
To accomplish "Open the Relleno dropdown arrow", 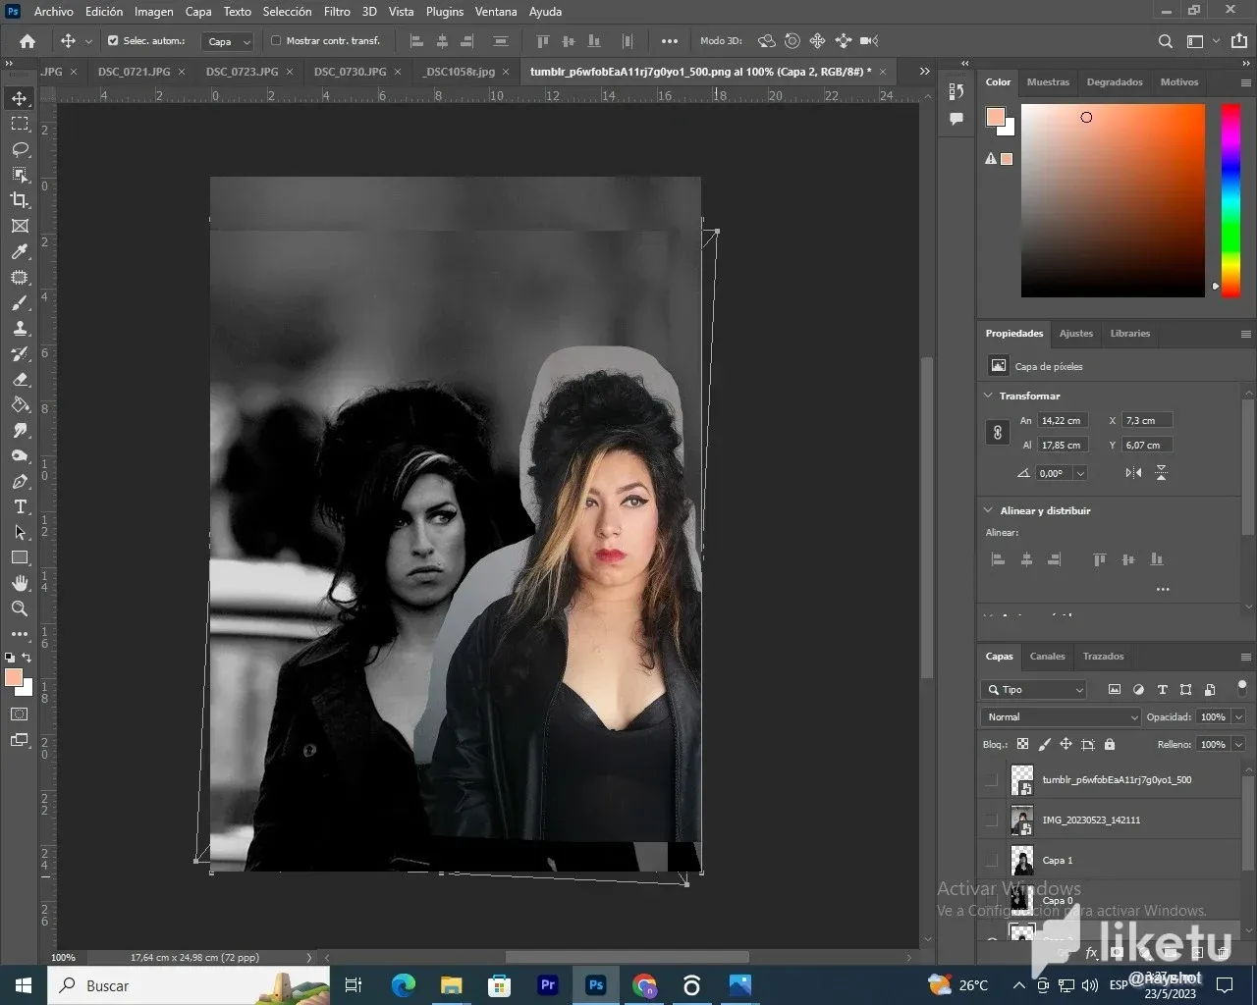I will tap(1238, 745).
